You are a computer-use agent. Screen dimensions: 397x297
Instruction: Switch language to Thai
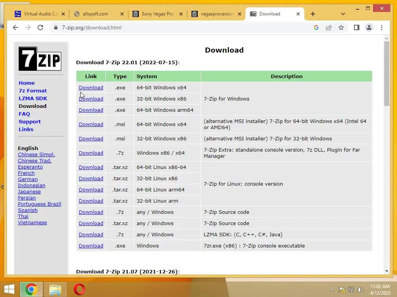pos(23,217)
